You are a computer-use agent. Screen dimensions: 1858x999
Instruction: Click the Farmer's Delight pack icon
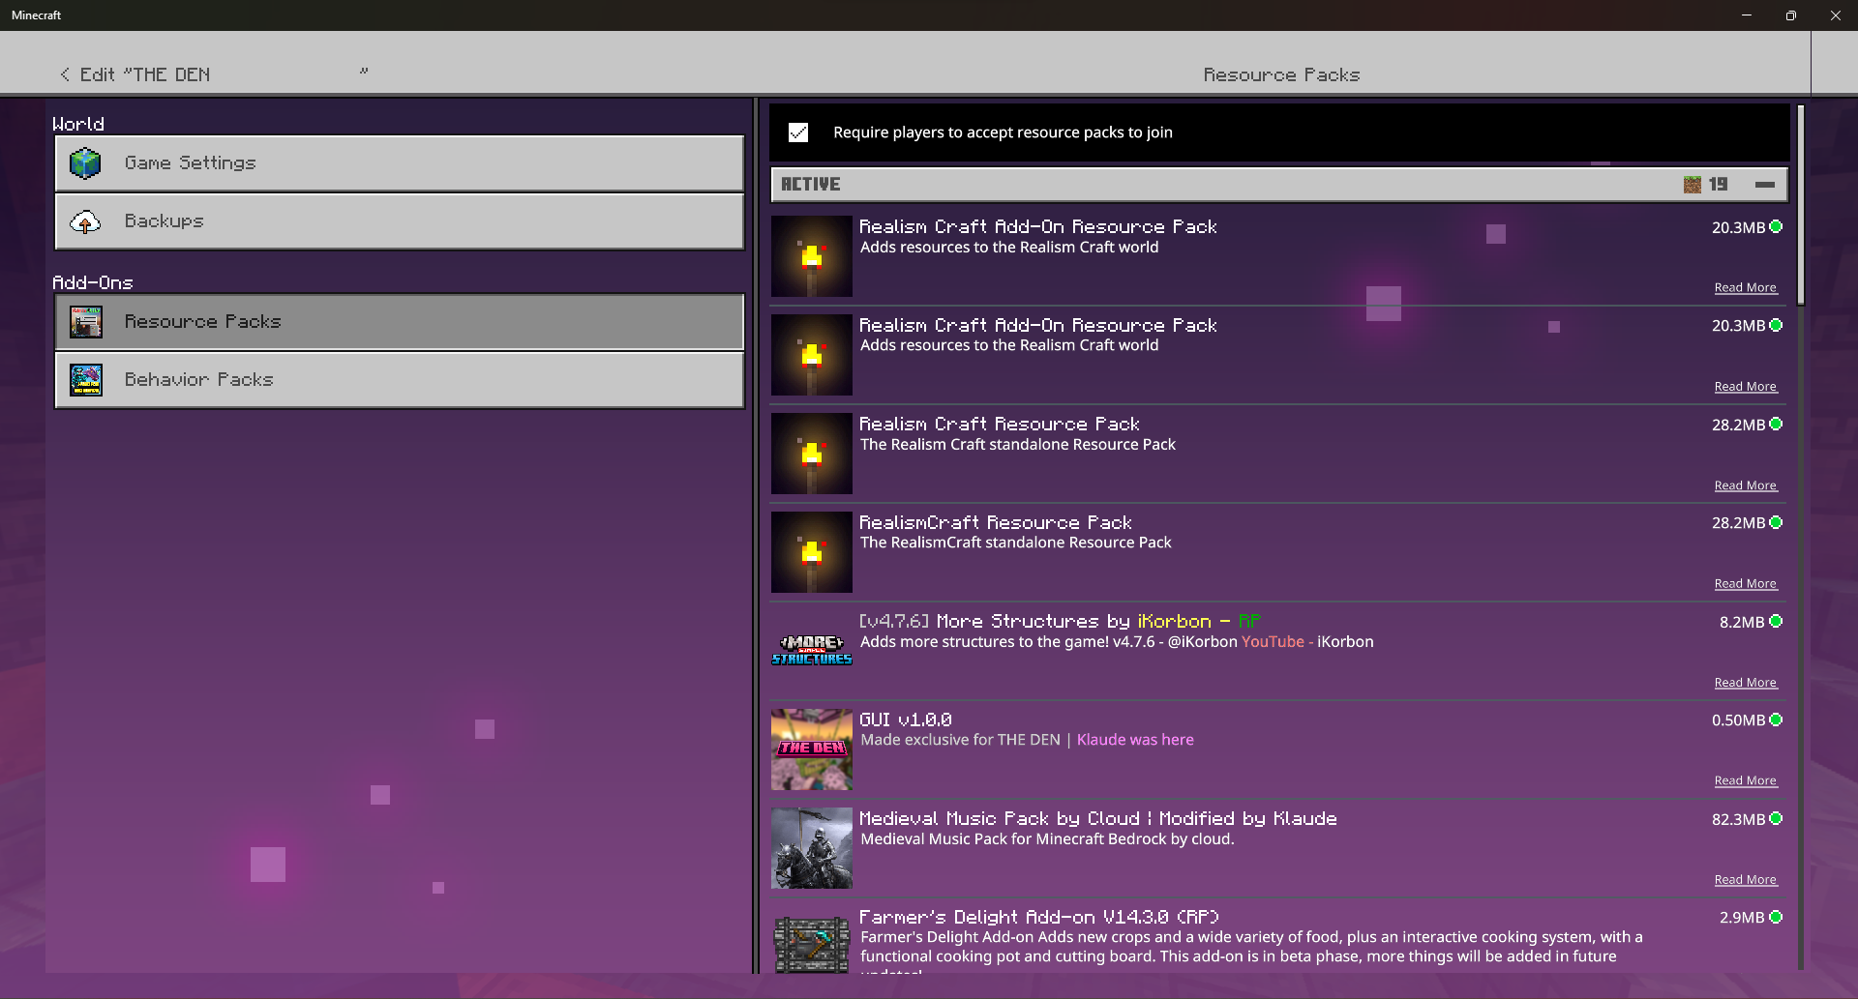[x=811, y=945]
